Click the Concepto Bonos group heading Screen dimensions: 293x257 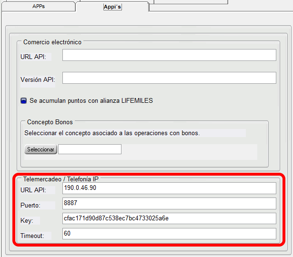50,122
